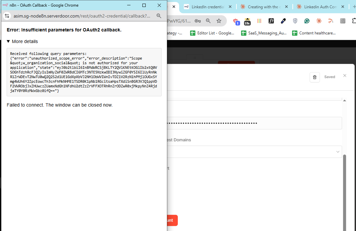Open the Domains dropdown in credential dialog
Screen dimensions: 356x231
tap(254, 152)
